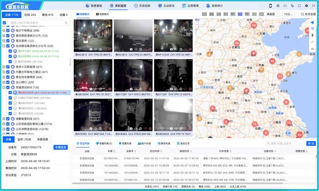Enter fullscreen mode using top-right icon
Viewport: 319px width, 191px height.
tap(299, 6)
